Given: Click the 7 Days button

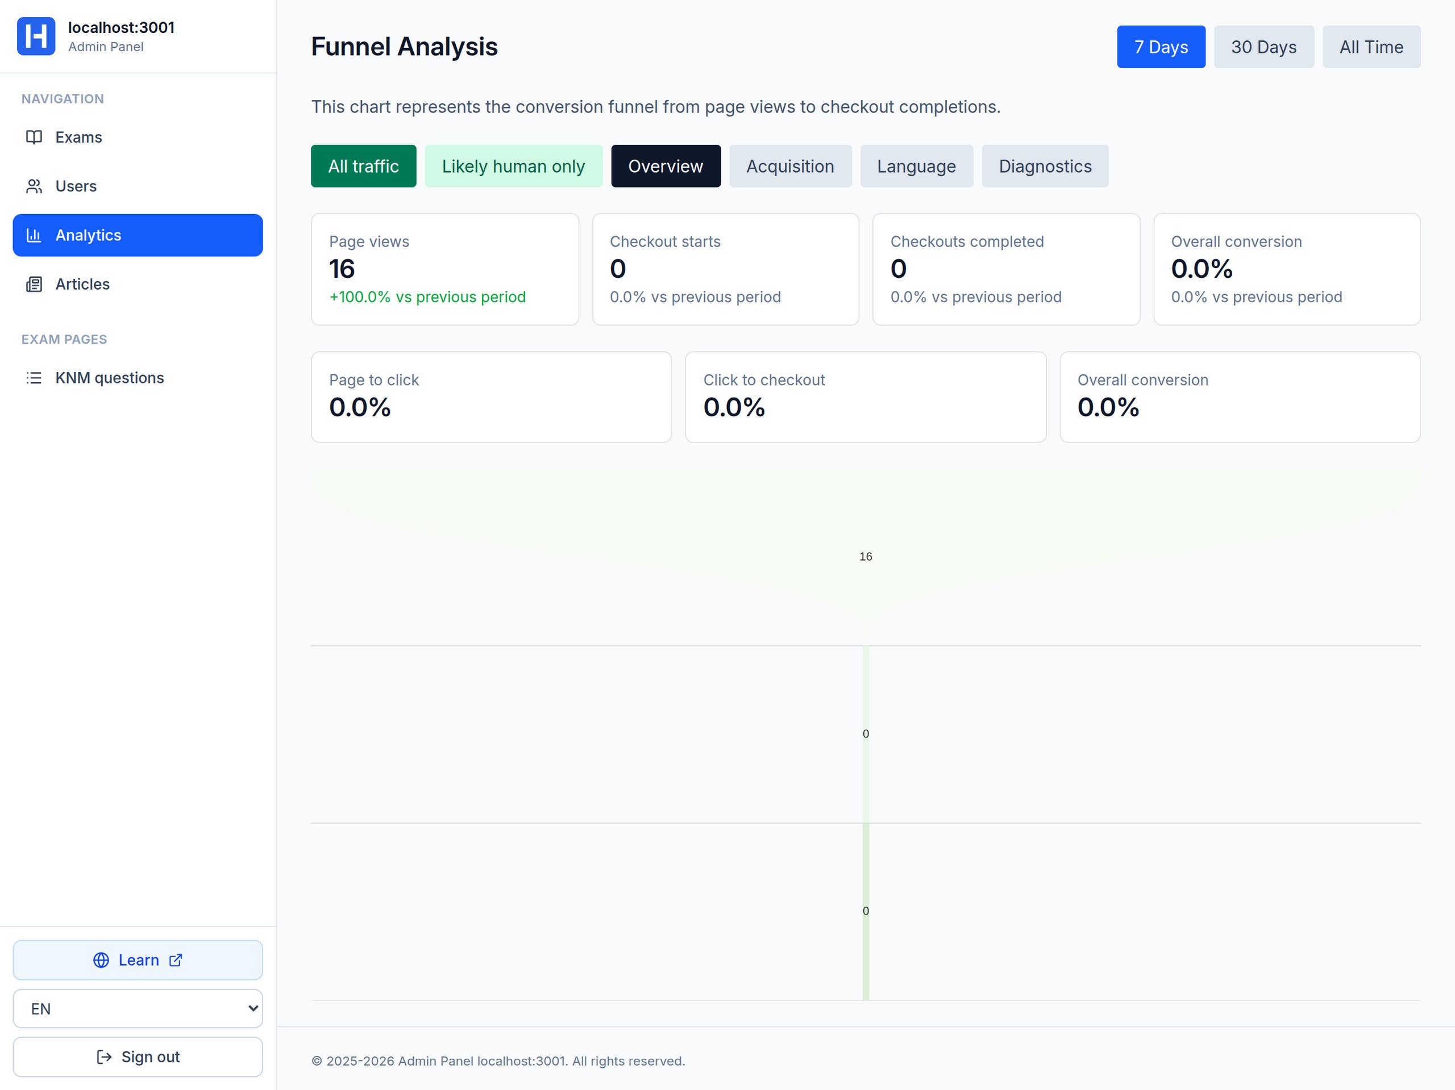Looking at the screenshot, I should 1161,47.
